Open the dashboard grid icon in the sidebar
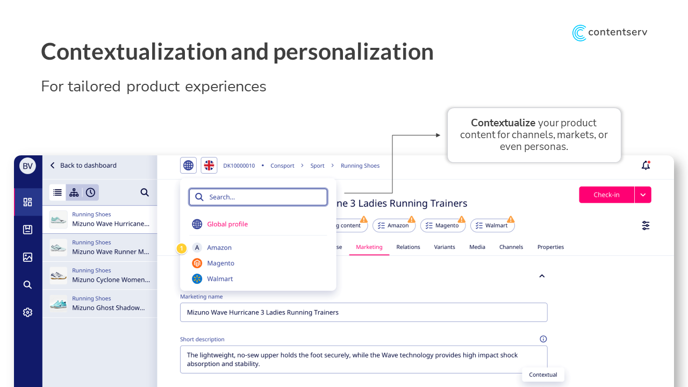Screen dimensions: 688x387 click(27, 202)
